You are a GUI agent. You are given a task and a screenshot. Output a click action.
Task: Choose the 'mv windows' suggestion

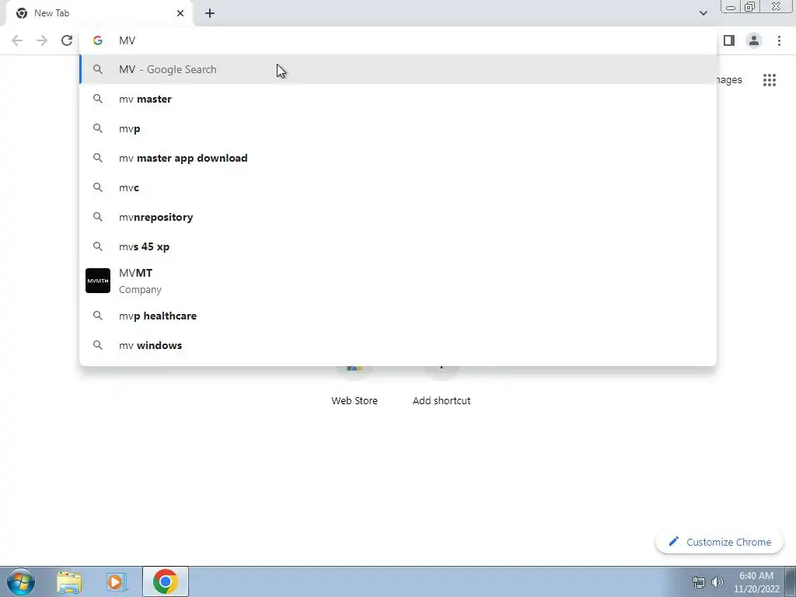coord(398,345)
